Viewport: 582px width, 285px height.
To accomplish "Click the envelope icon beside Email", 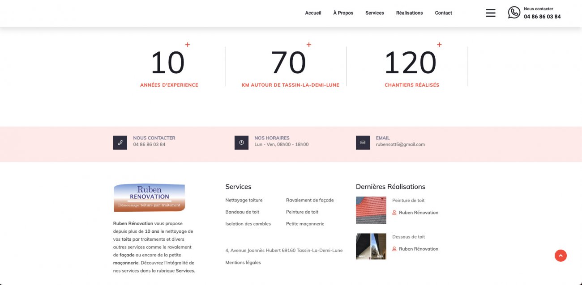I will (363, 142).
